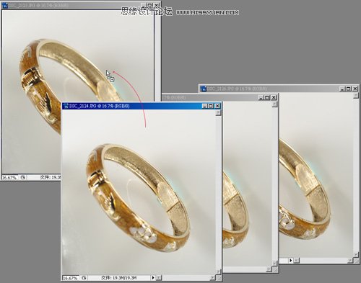Maximize the DSC_2124.JPG window

pyautogui.click(x=211, y=106)
